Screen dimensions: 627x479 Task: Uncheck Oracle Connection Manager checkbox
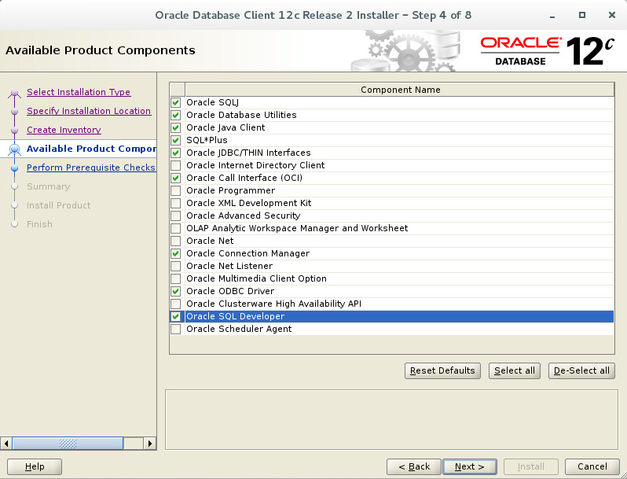tap(175, 254)
